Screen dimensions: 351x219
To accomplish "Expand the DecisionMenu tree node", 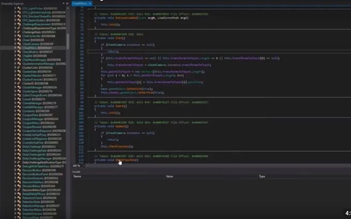I will (x=15, y=186).
